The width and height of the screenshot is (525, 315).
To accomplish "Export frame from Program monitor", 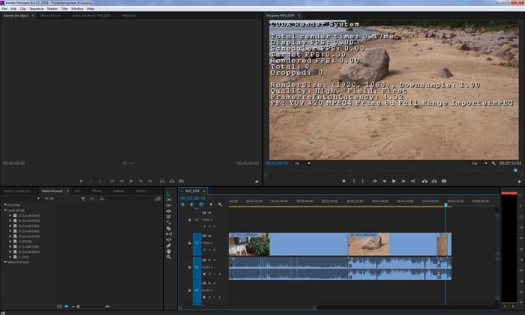I will (444, 181).
